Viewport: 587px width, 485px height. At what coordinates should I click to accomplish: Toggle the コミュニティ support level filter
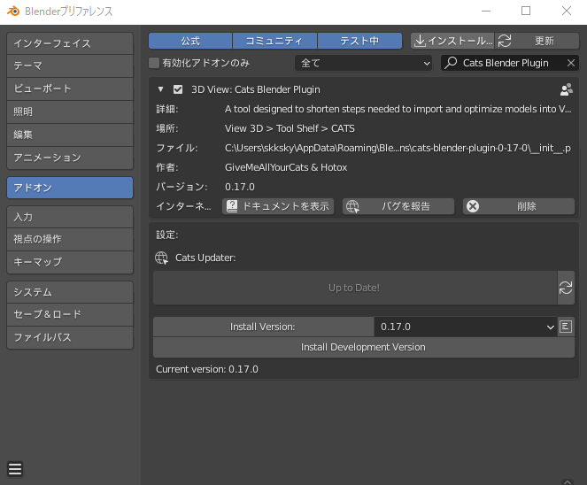[x=274, y=41]
